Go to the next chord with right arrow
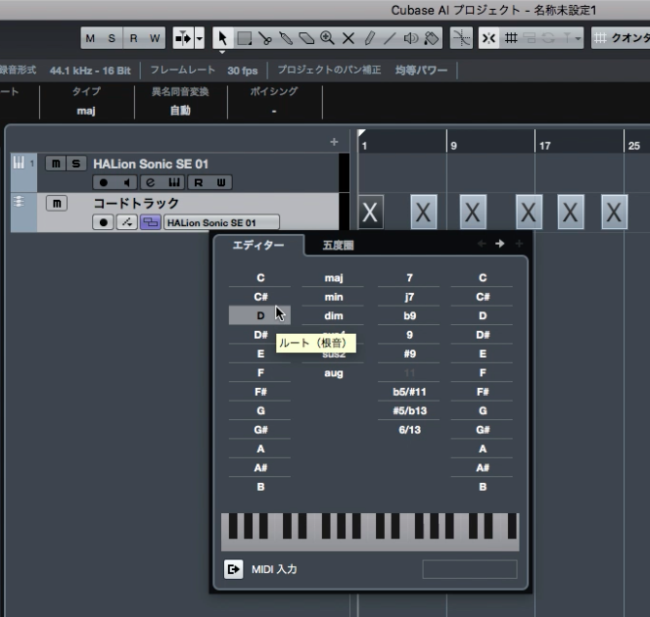 500,244
